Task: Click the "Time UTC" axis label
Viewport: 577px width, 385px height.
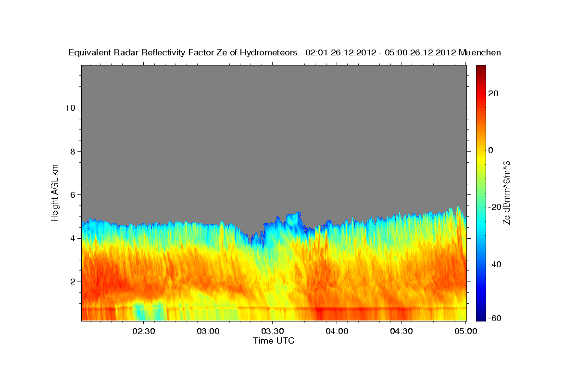Action: point(274,341)
